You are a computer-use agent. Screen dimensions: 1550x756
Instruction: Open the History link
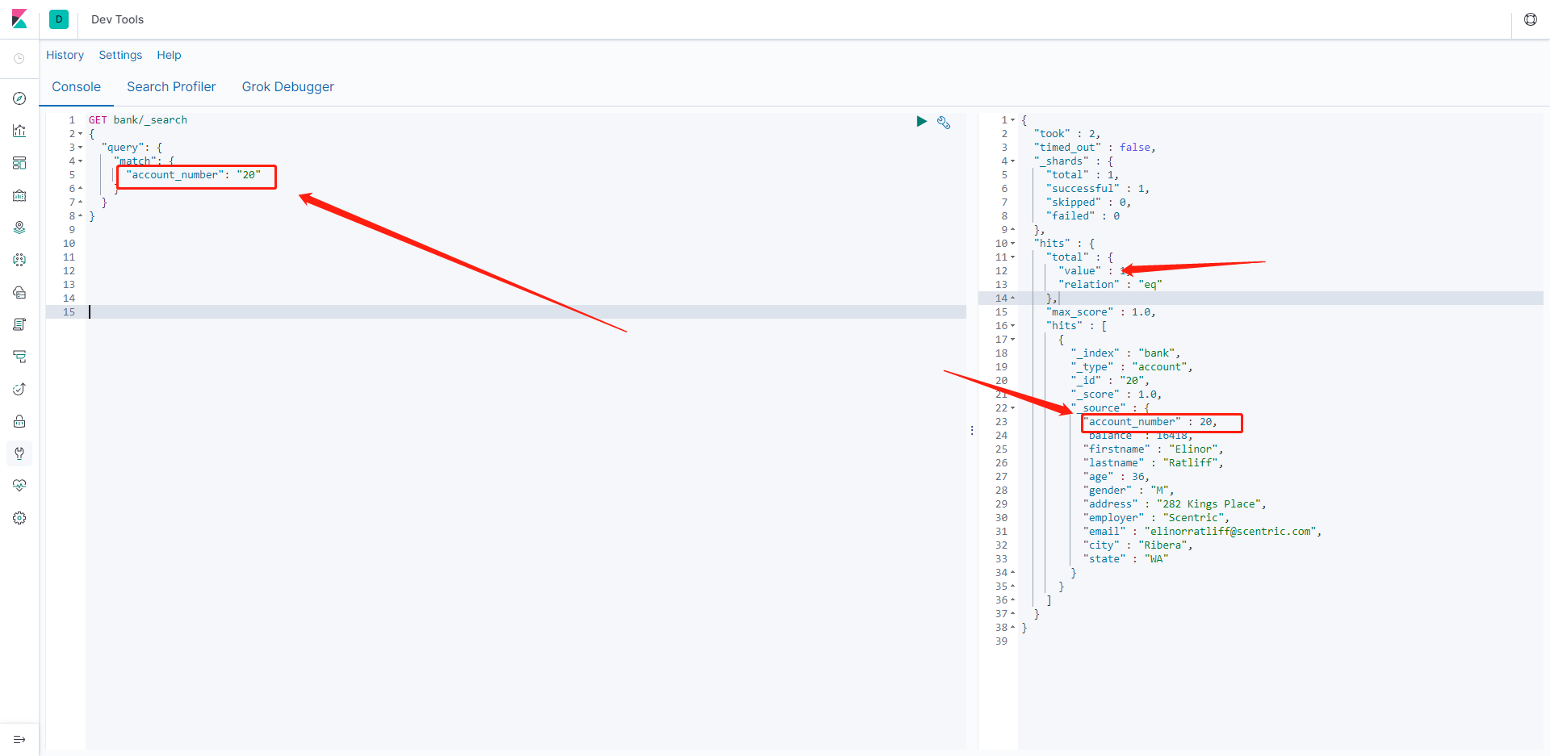coord(65,55)
